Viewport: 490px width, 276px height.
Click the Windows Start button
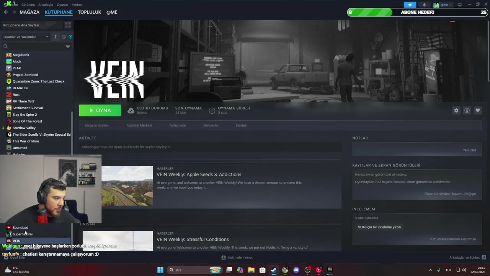(x=160, y=270)
